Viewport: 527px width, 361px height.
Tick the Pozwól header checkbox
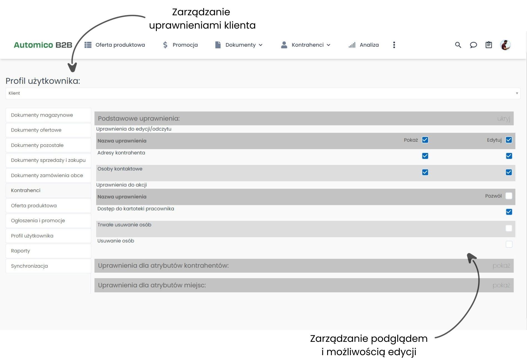[x=509, y=196]
